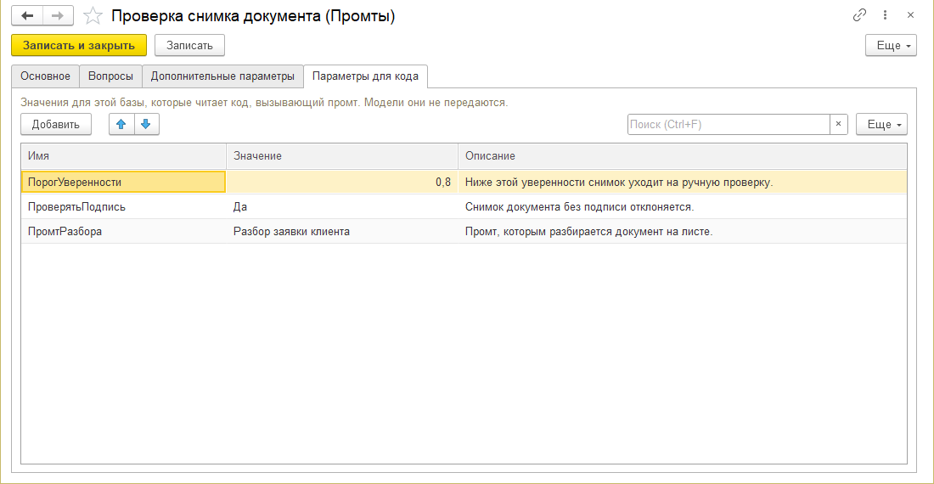Click the 0,8 value cell
This screenshot has height=484, width=934.
pos(342,183)
